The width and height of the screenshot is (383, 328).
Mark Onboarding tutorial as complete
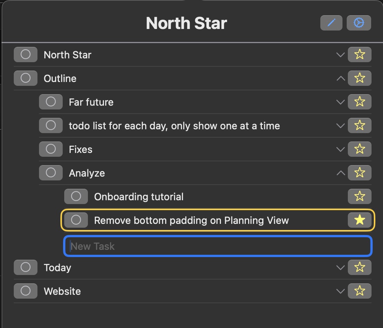point(76,196)
